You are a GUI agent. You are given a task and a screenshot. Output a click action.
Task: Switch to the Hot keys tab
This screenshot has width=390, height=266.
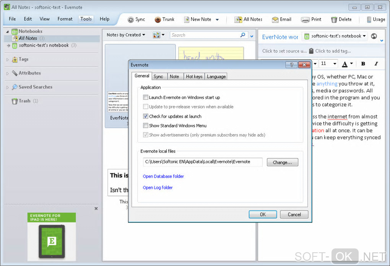pyautogui.click(x=194, y=76)
